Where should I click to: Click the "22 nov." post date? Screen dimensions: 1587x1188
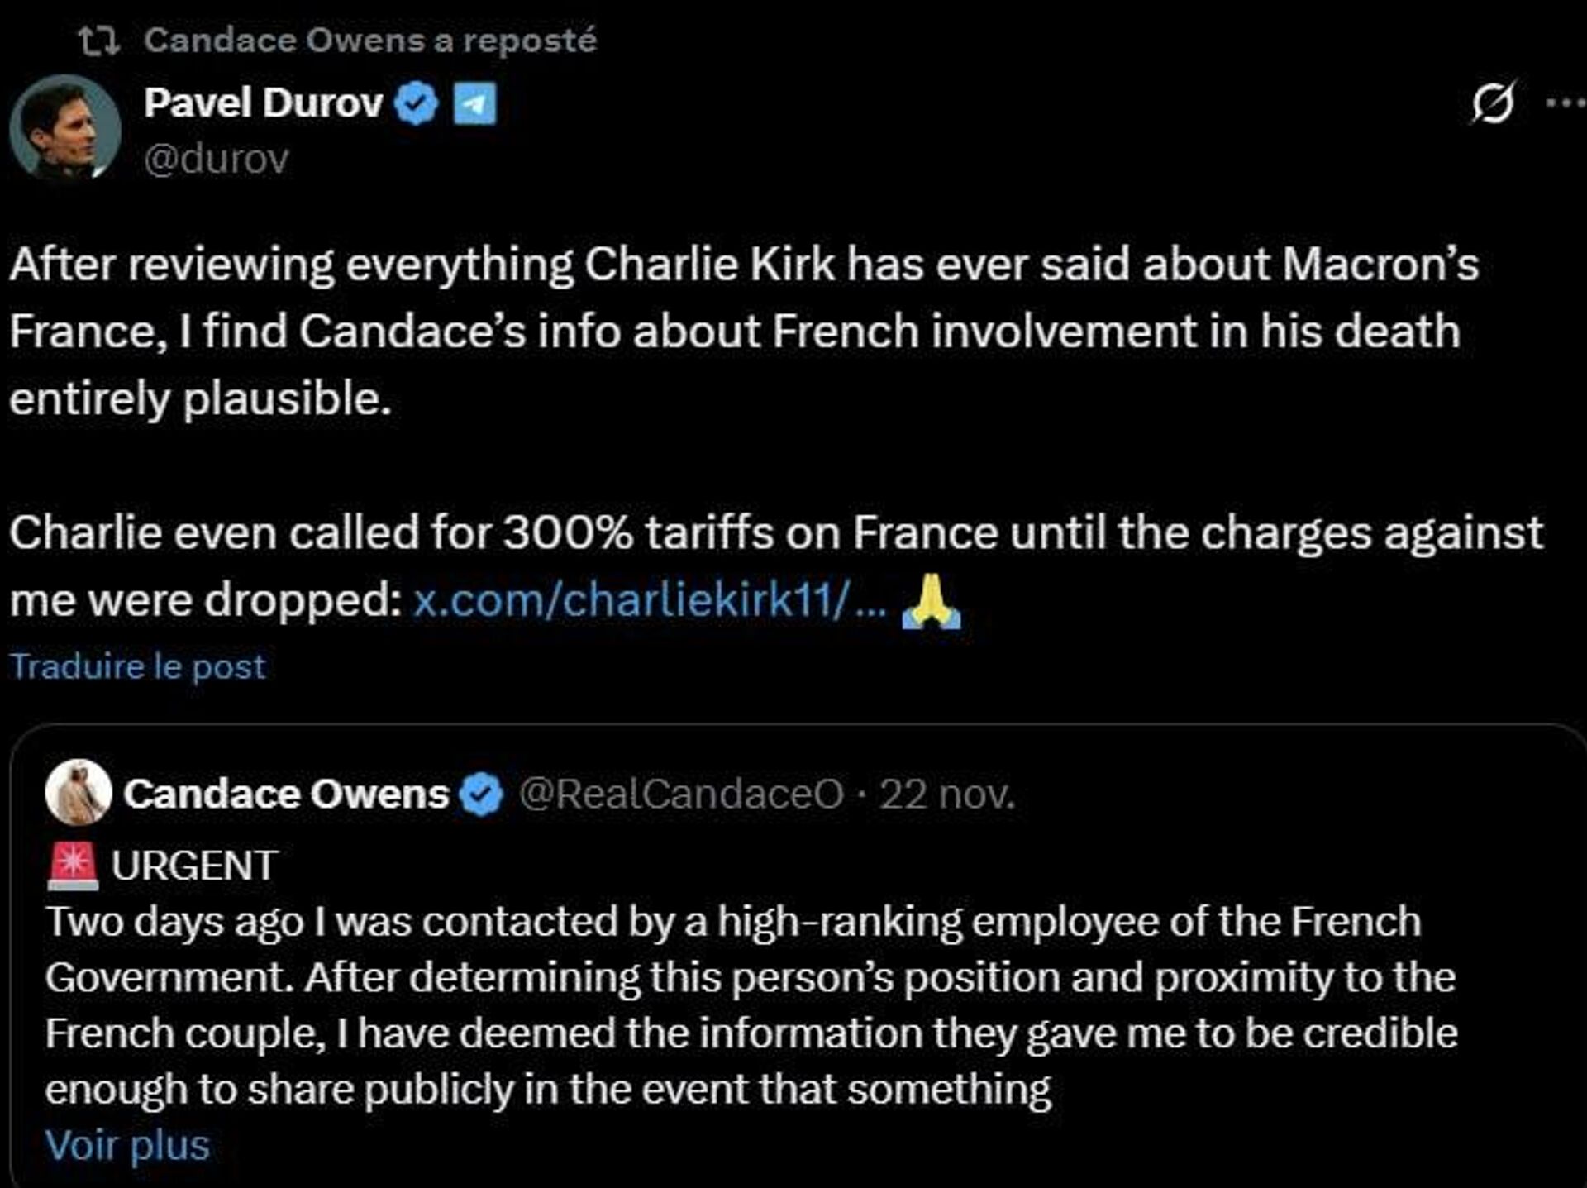[946, 794]
